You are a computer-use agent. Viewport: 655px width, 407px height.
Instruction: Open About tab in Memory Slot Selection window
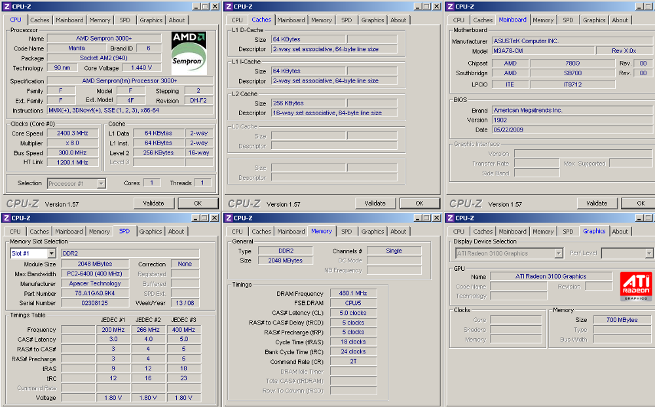click(x=176, y=231)
